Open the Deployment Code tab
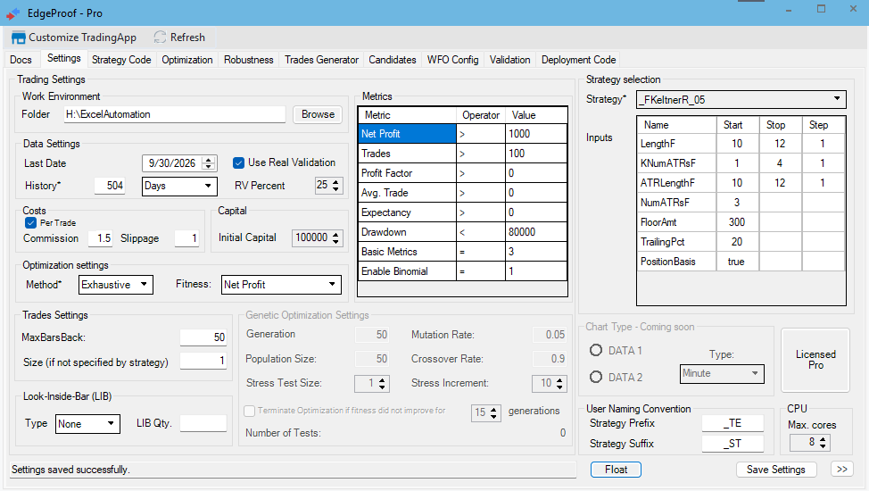 579,60
